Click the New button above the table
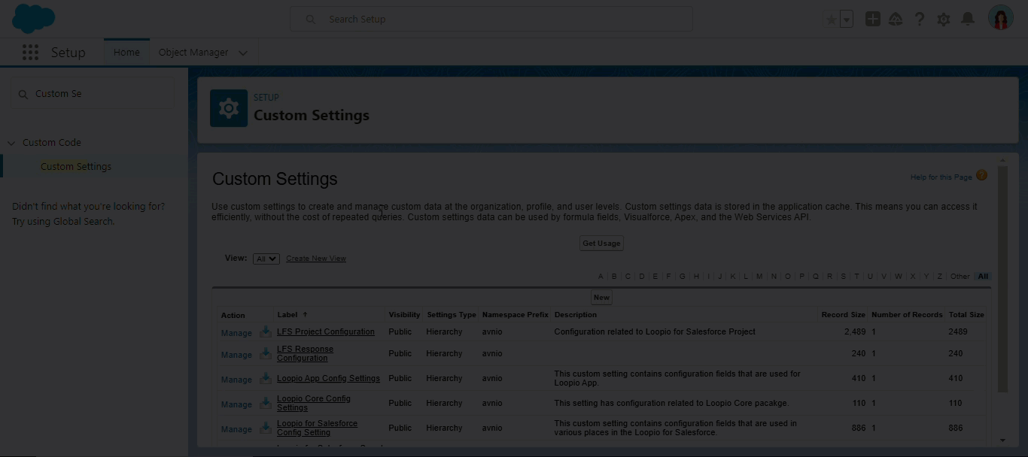Screen dimensions: 1028x457 pos(601,298)
